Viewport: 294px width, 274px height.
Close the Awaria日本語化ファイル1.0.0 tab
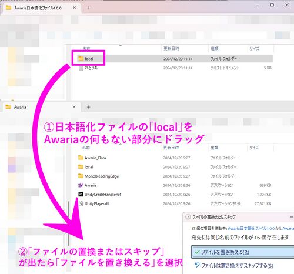click(75, 8)
